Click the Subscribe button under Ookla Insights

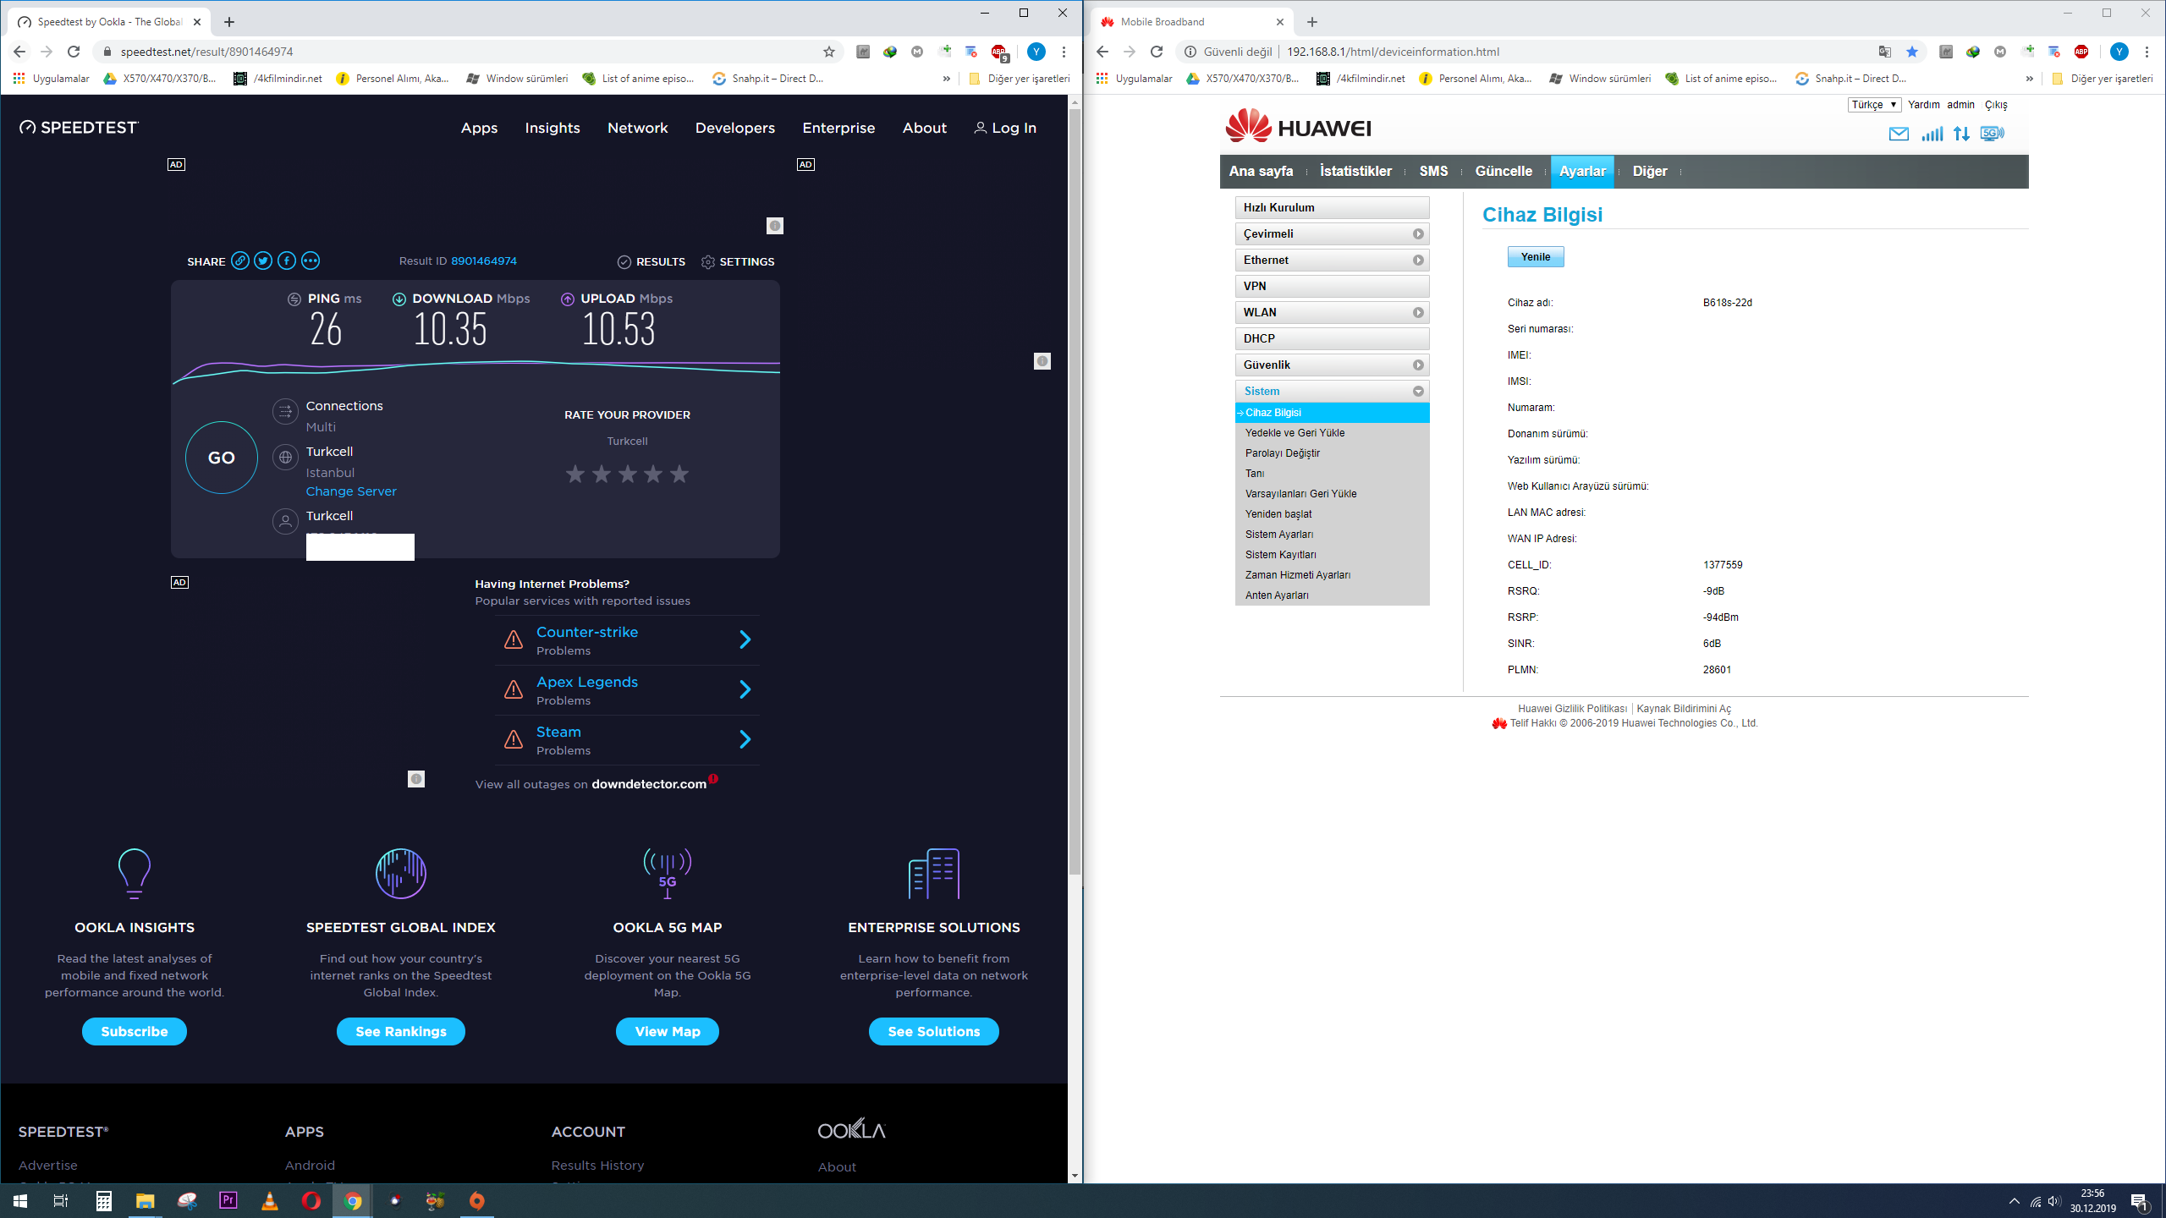click(135, 1031)
